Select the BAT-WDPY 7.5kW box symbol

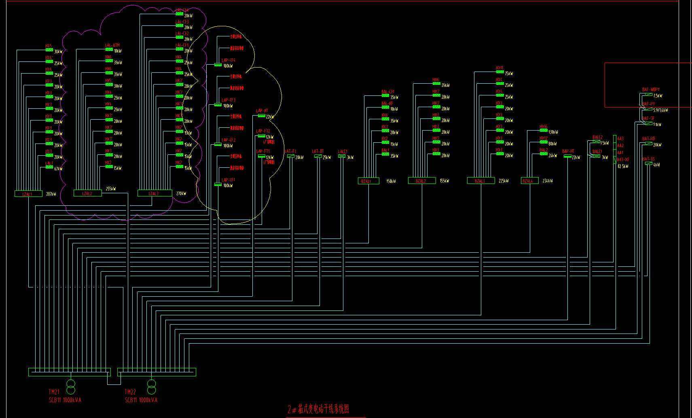point(649,95)
